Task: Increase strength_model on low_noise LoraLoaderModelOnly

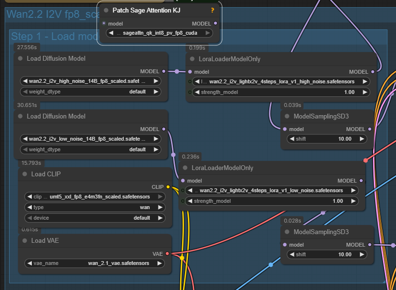Action: click(x=353, y=201)
